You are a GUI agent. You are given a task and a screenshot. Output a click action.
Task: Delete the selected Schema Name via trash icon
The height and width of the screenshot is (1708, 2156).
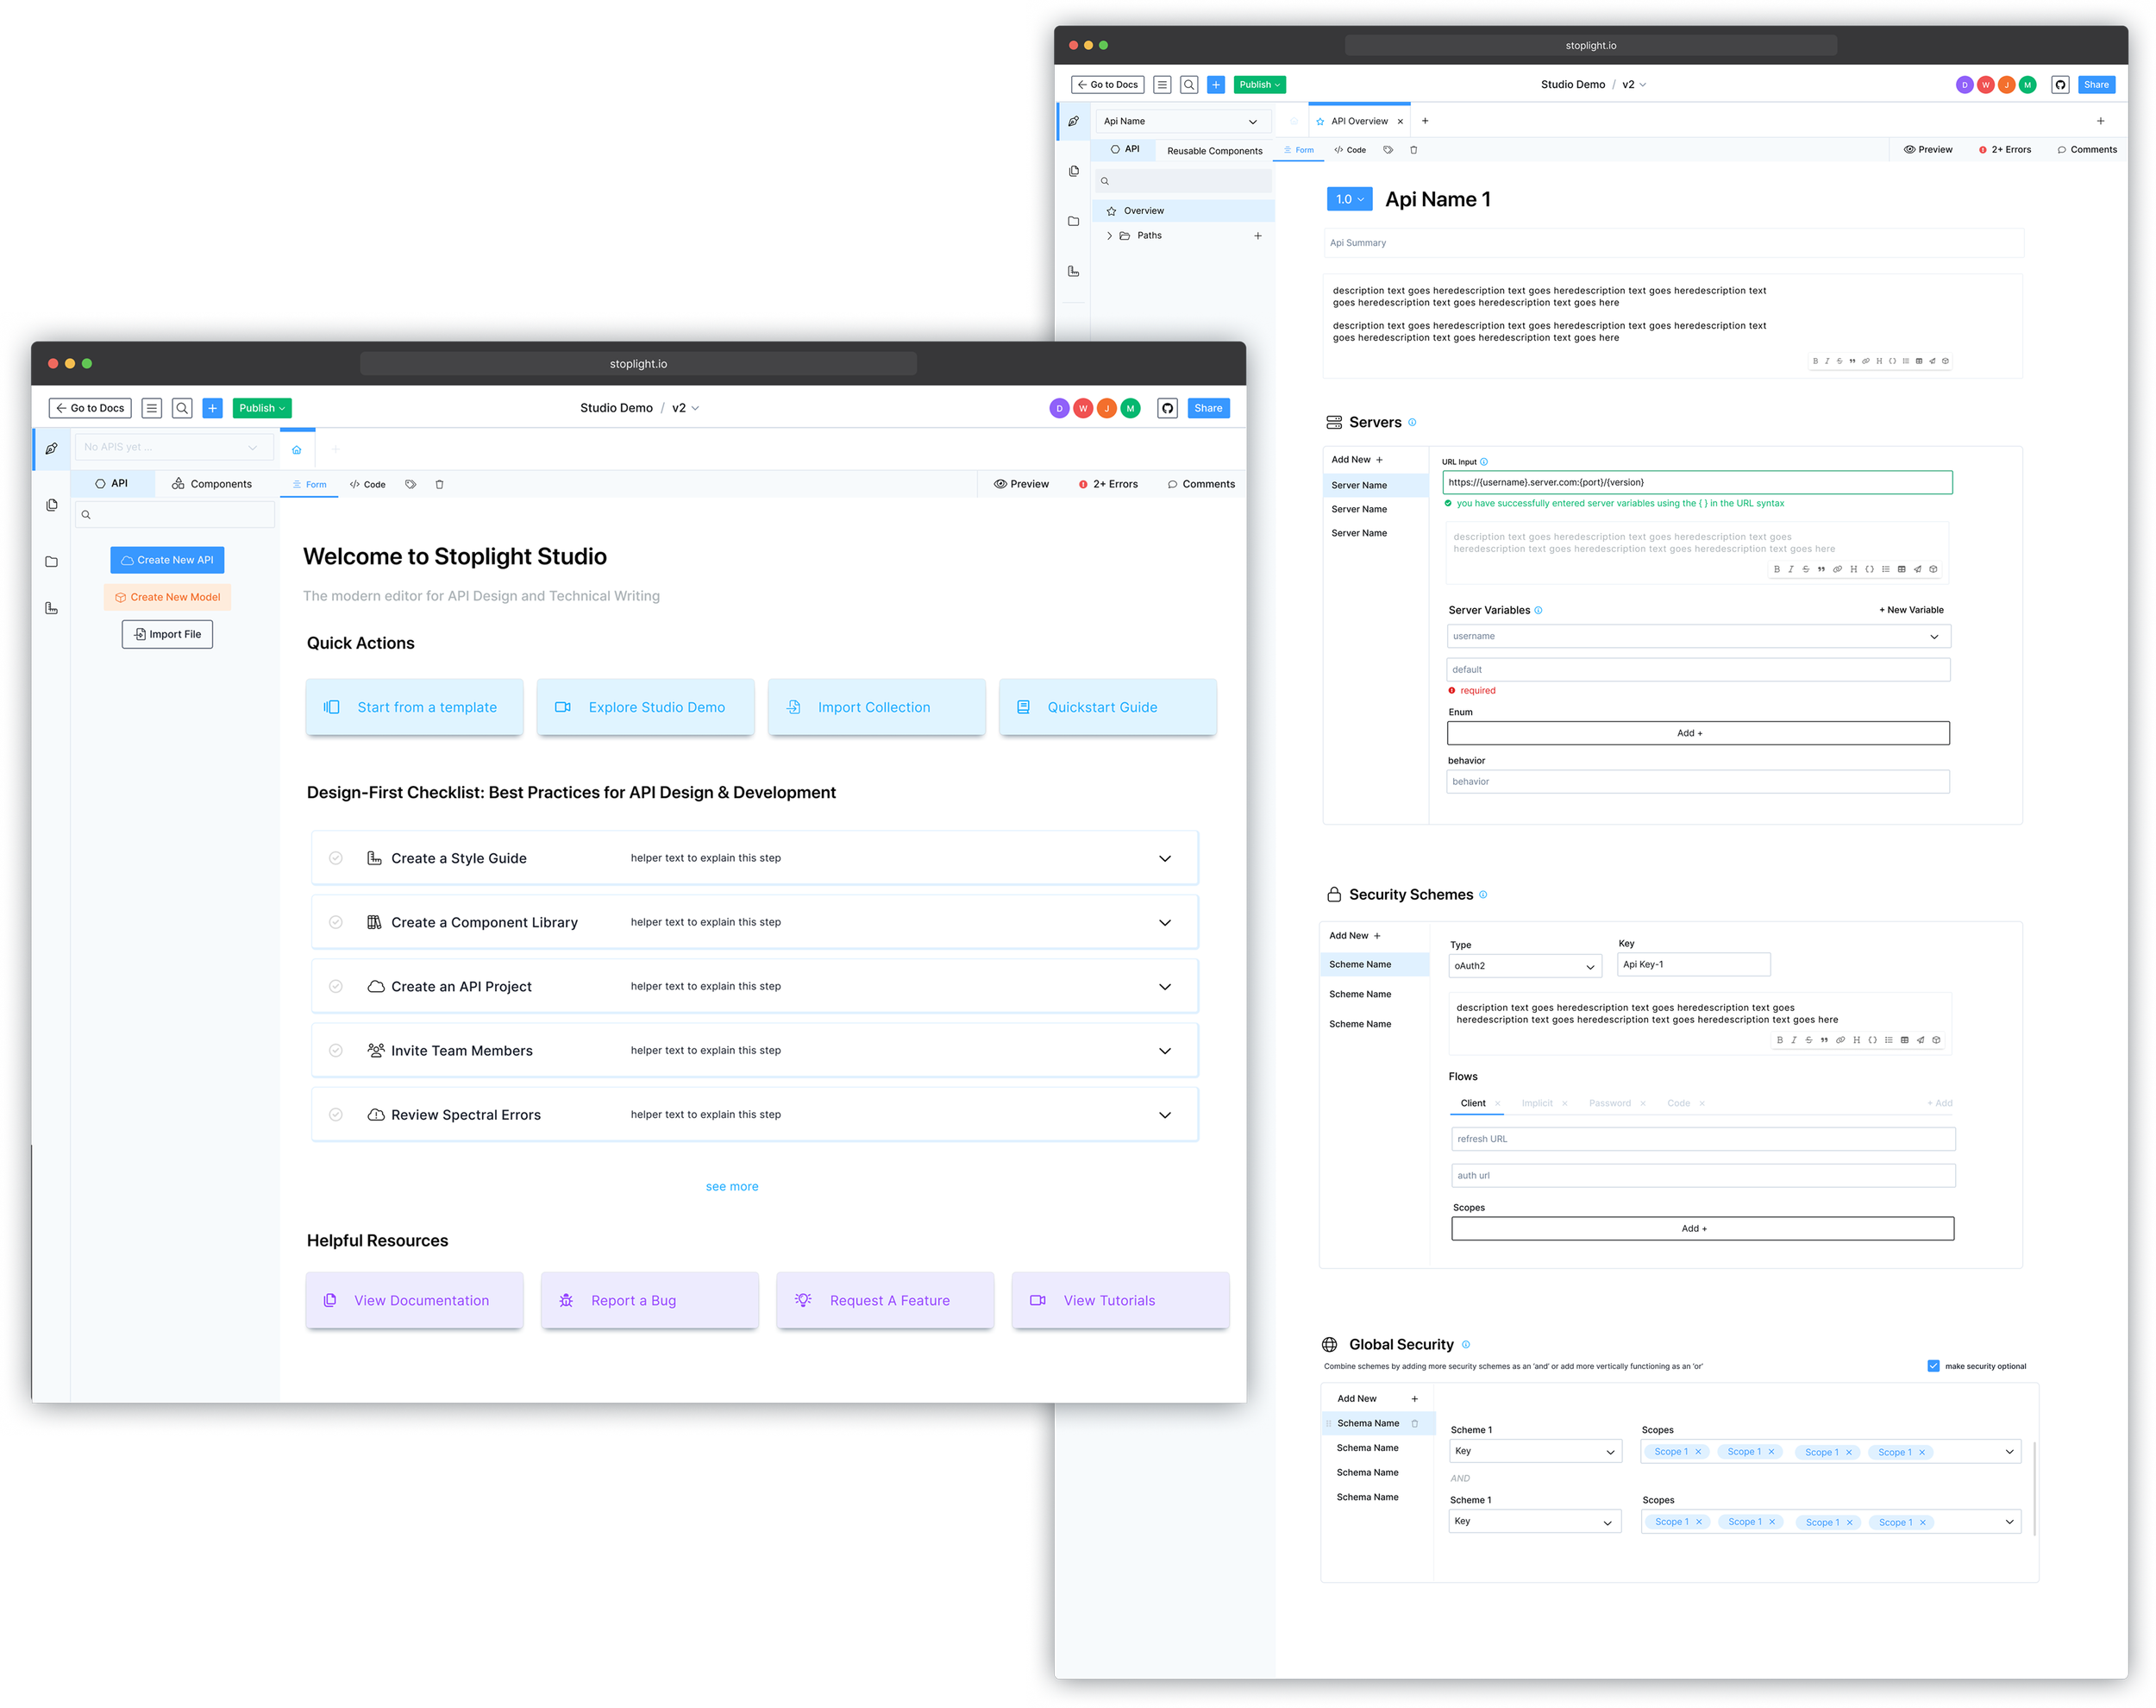pyautogui.click(x=1415, y=1424)
